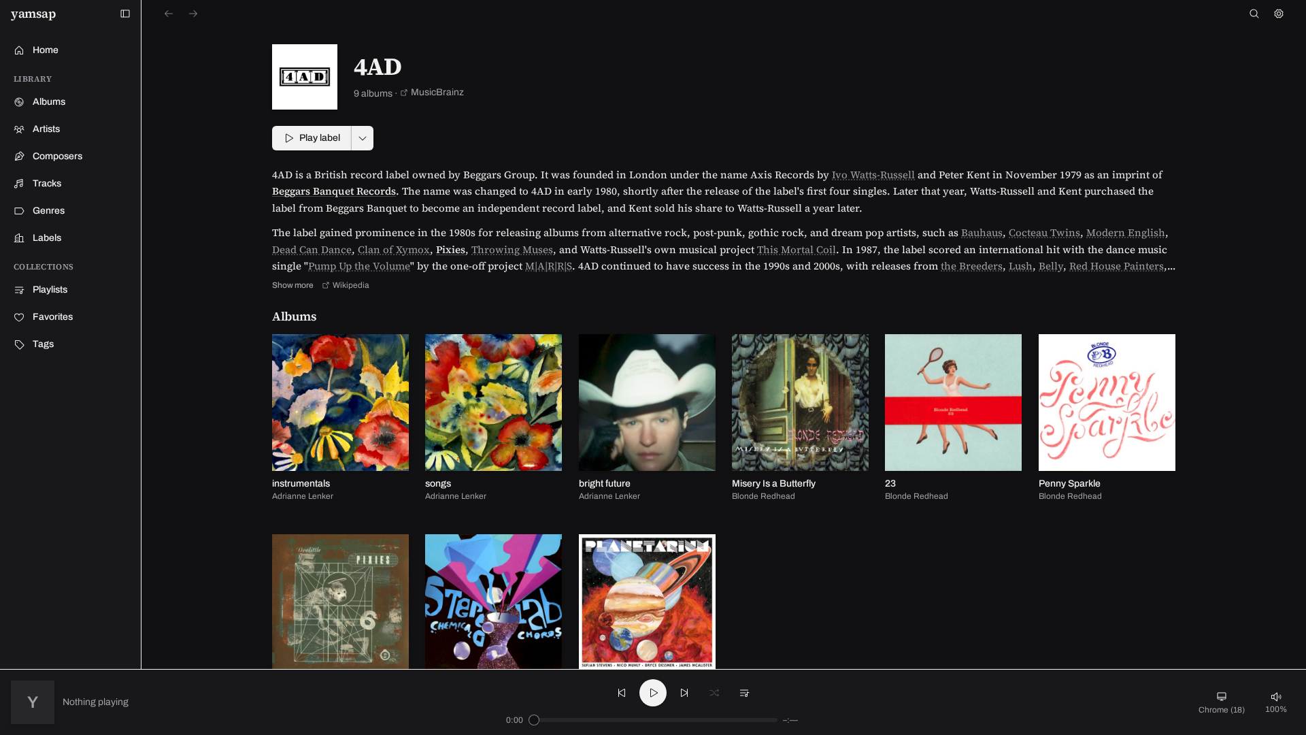Click the bright future album title

coord(604,484)
